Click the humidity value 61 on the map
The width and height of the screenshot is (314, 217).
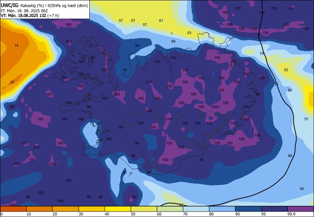161,20
